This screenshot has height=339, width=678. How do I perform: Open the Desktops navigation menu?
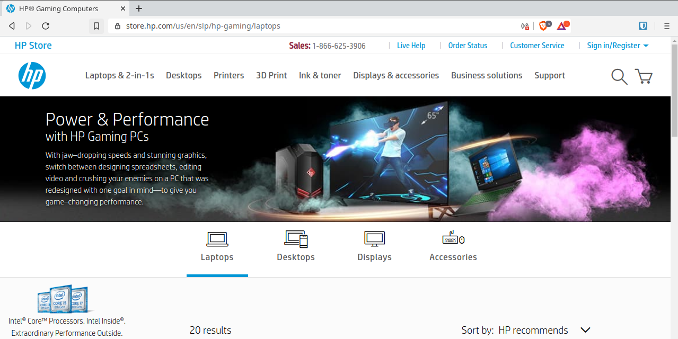click(x=184, y=75)
